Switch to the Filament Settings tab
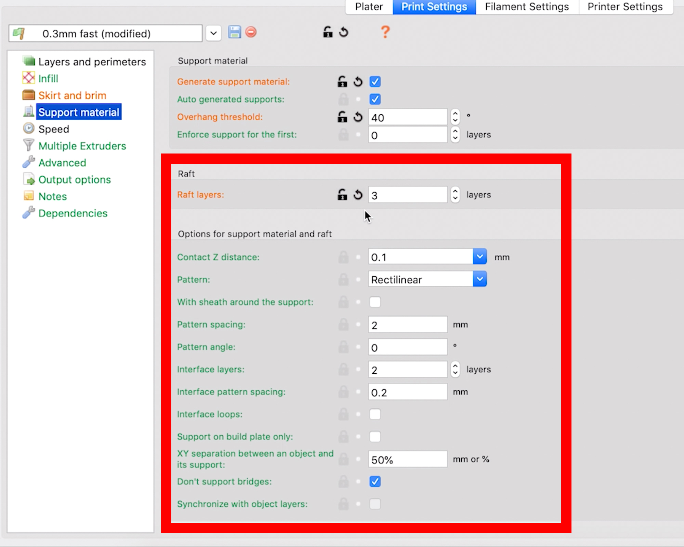684x547 pixels. pyautogui.click(x=527, y=7)
